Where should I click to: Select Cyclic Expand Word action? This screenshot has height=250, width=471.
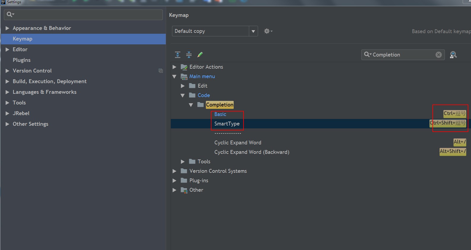[x=238, y=143]
